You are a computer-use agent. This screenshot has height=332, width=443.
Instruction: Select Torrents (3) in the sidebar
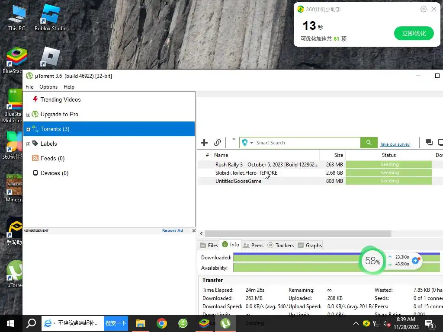[109, 129]
